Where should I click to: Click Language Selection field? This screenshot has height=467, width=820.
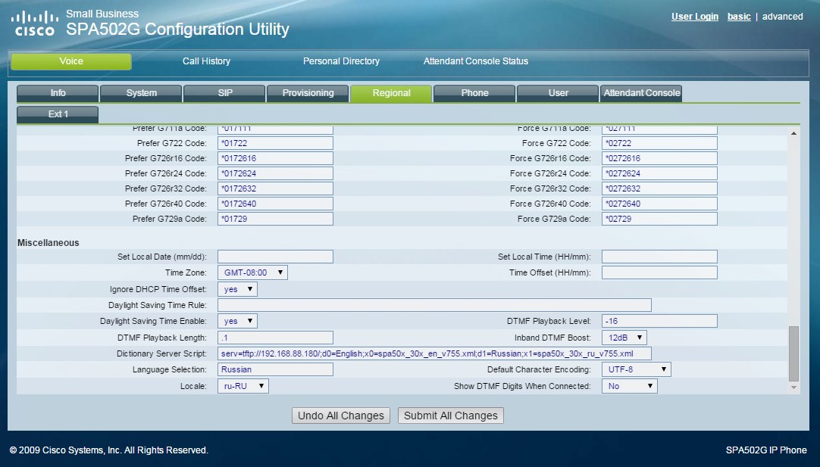[275, 370]
